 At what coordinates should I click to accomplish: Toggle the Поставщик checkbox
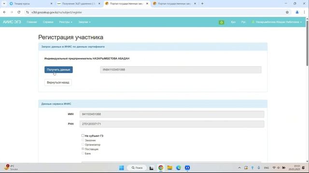point(83,149)
